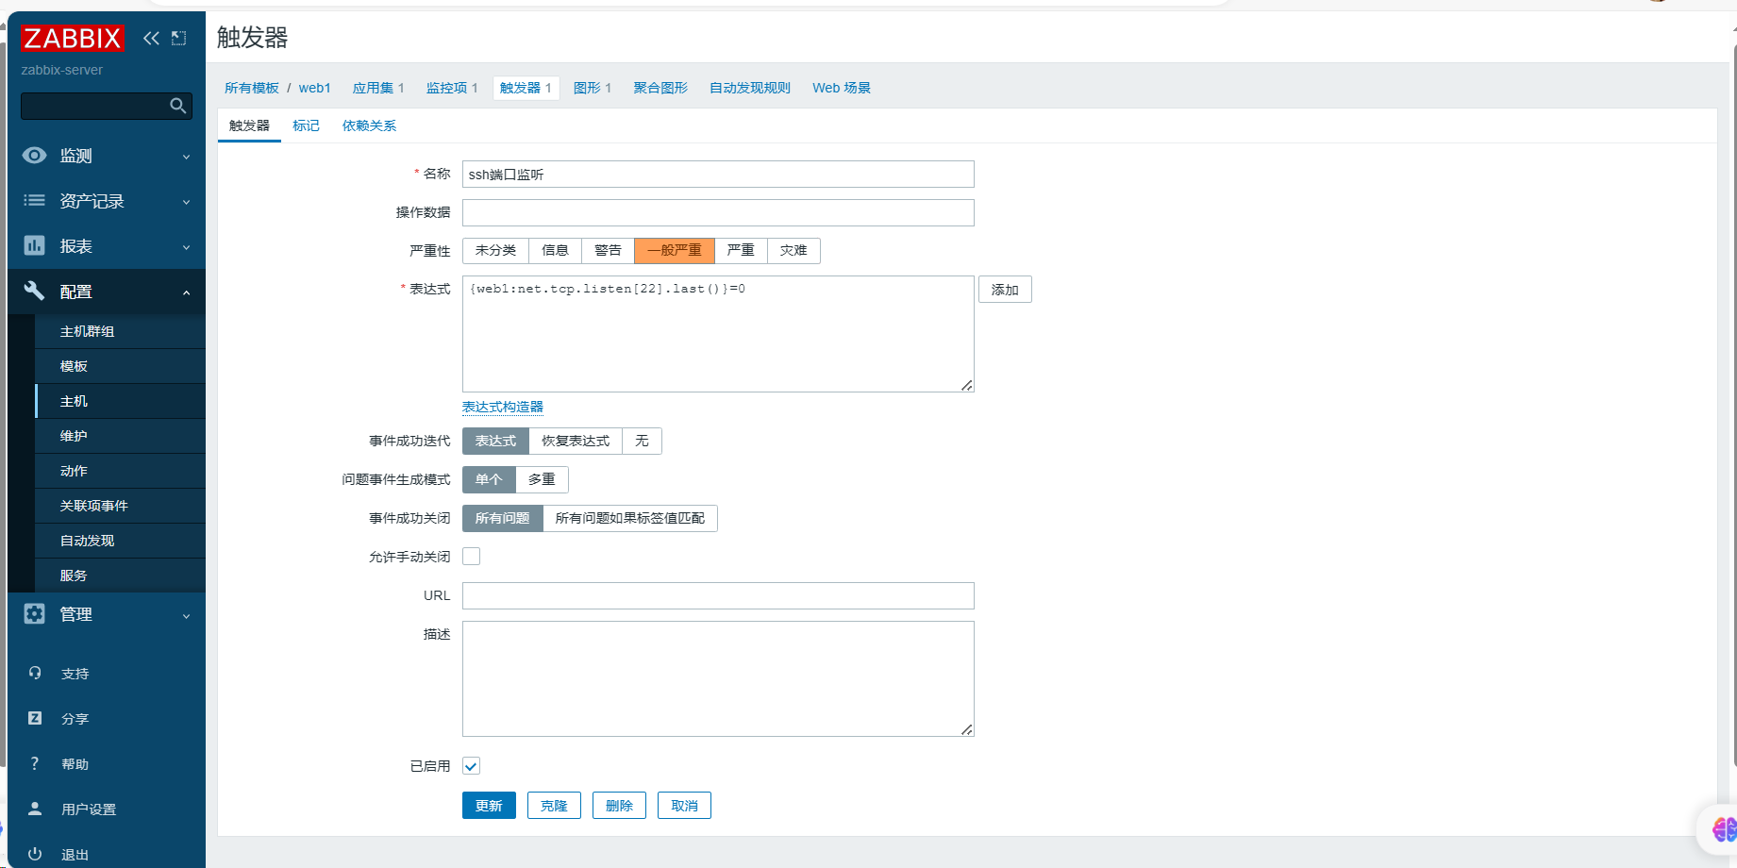Open 监控项 in template navigation
Image resolution: width=1737 pixels, height=868 pixels.
446,88
